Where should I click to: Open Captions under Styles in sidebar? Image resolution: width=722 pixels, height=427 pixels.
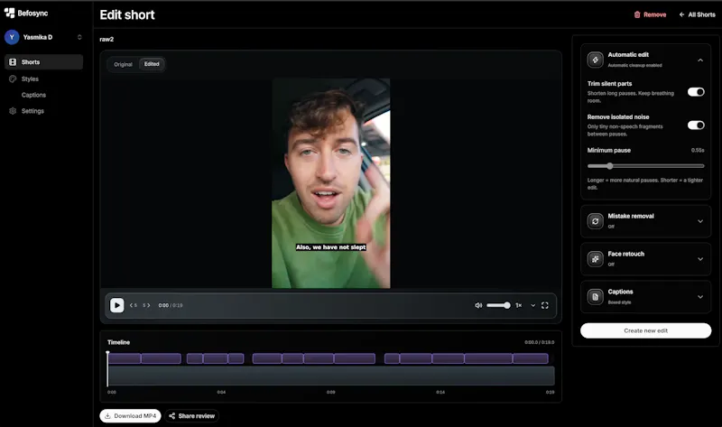click(33, 95)
